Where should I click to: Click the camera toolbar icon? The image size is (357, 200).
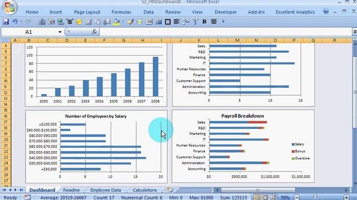(51, 22)
